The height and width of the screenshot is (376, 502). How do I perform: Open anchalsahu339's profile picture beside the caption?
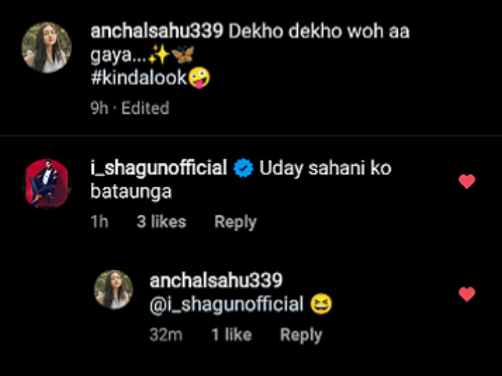pos(47,48)
